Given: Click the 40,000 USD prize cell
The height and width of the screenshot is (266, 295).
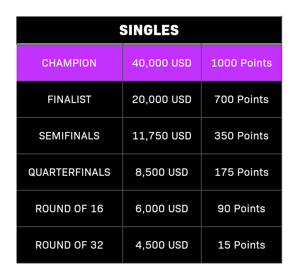Looking at the screenshot, I should pyautogui.click(x=162, y=63).
